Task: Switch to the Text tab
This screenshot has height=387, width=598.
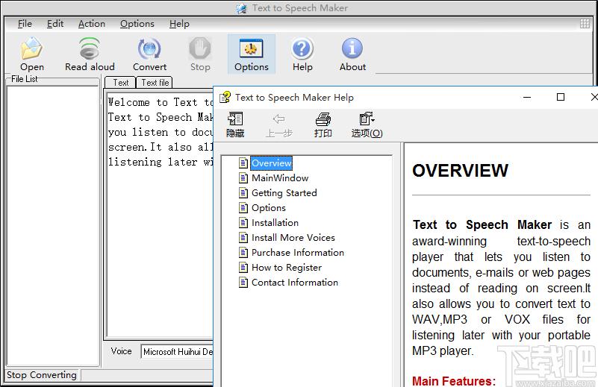Action: pos(120,82)
